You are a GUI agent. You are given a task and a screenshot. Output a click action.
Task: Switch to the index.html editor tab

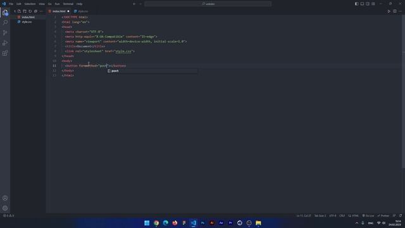[x=59, y=11]
